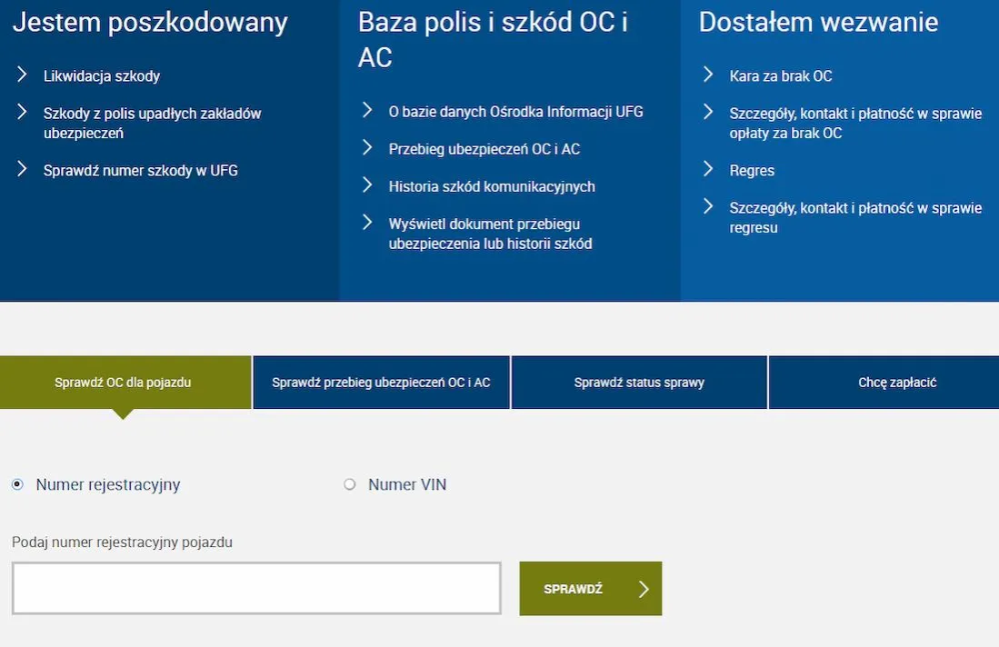Screen dimensions: 999x647
Task: Click the white arrow icon inside SPRAWDŹ button
Action: point(643,588)
